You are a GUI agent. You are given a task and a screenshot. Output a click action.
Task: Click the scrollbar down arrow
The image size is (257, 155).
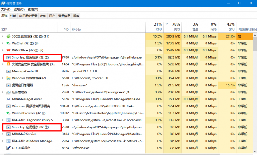(255, 151)
